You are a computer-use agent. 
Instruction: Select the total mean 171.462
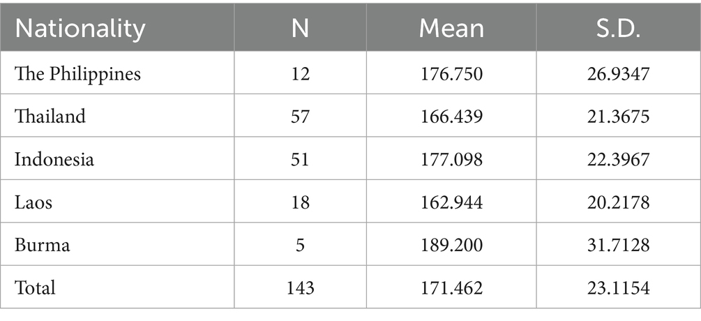(x=451, y=288)
